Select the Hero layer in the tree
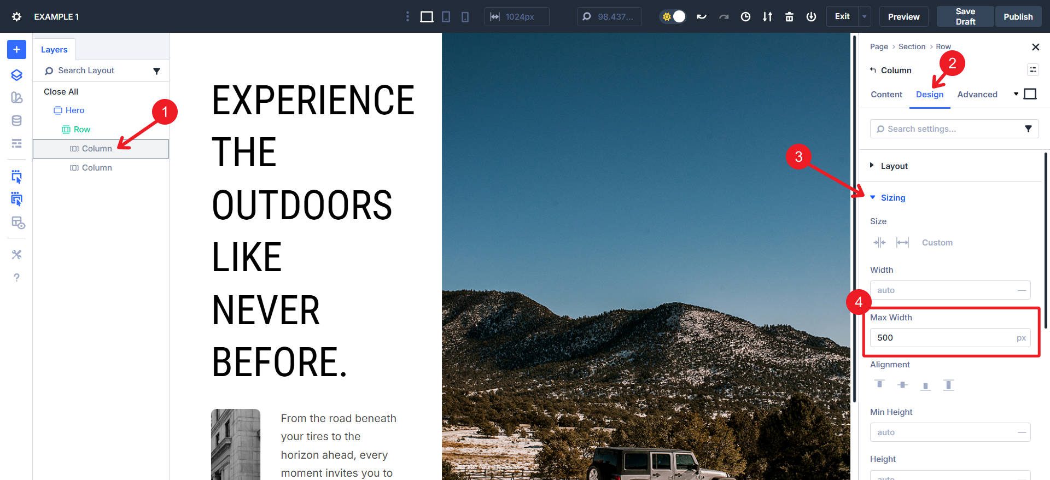Screen dimensions: 1050x480 [x=75, y=110]
